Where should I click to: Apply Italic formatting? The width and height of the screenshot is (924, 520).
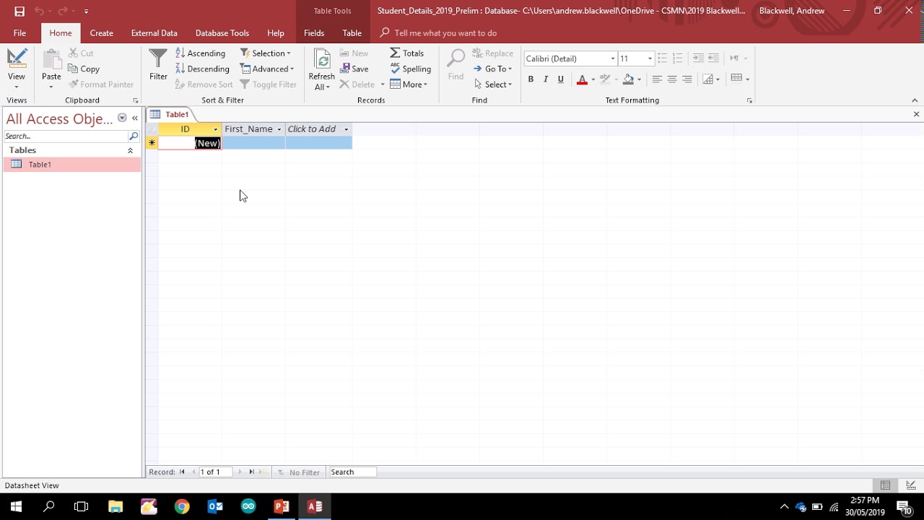[546, 79]
